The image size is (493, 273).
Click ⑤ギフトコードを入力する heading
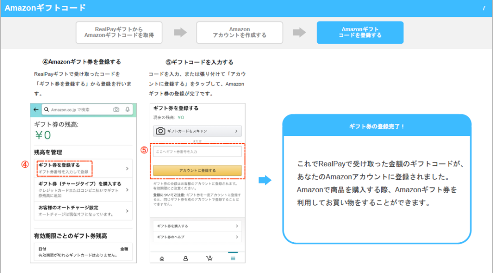pyautogui.click(x=199, y=62)
